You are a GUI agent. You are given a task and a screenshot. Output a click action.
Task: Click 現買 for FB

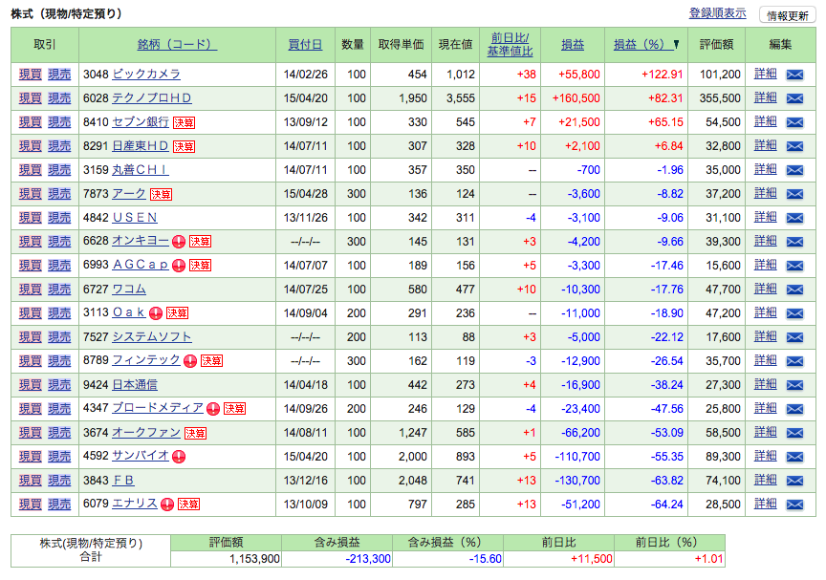click(x=30, y=481)
